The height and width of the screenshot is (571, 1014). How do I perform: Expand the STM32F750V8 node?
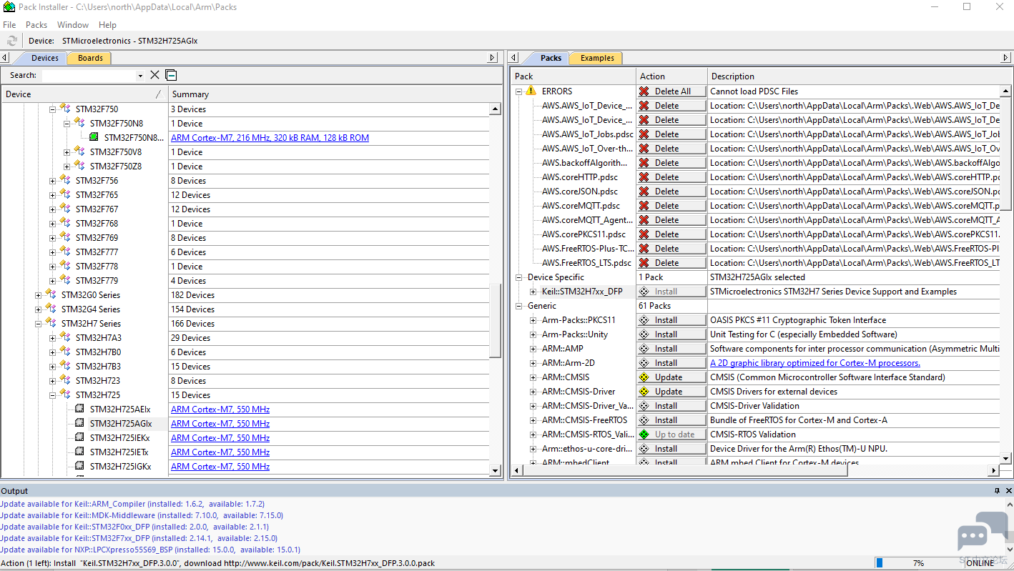click(67, 152)
